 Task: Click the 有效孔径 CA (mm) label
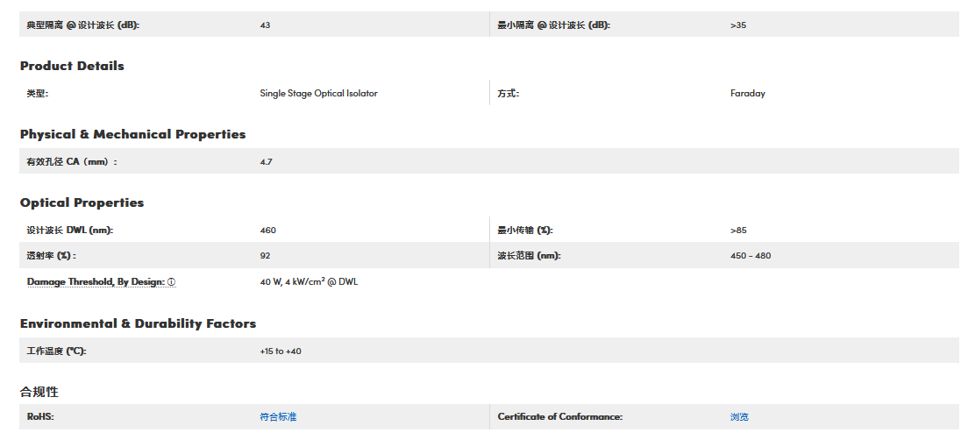click(72, 162)
